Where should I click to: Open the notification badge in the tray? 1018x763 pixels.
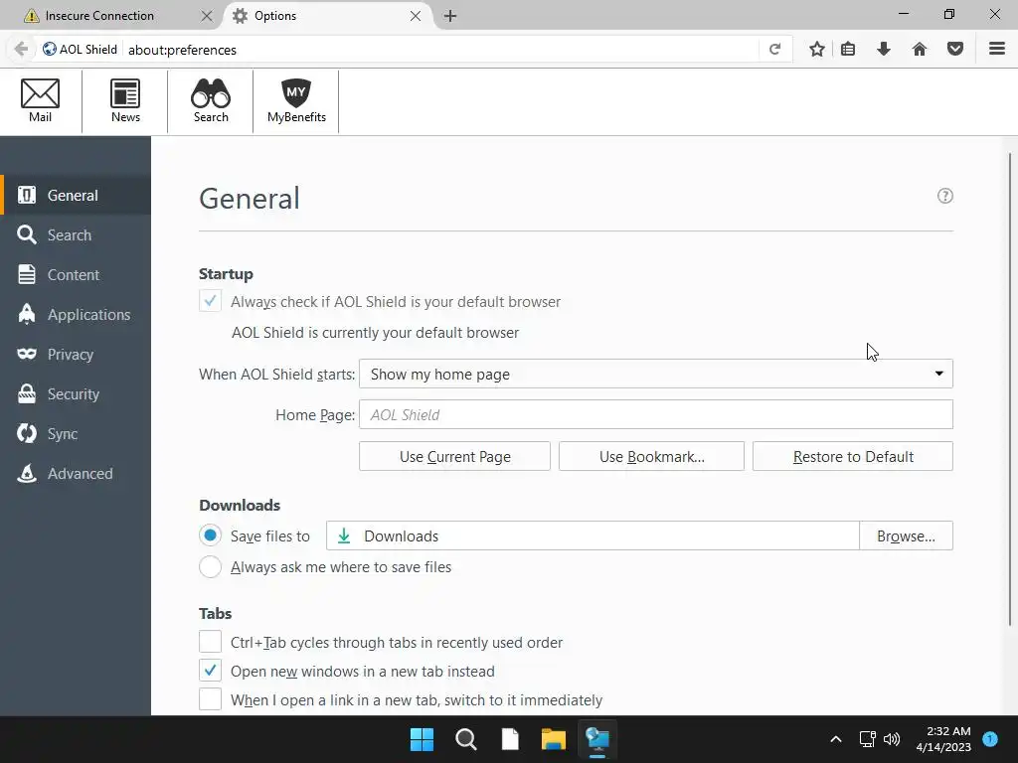990,738
